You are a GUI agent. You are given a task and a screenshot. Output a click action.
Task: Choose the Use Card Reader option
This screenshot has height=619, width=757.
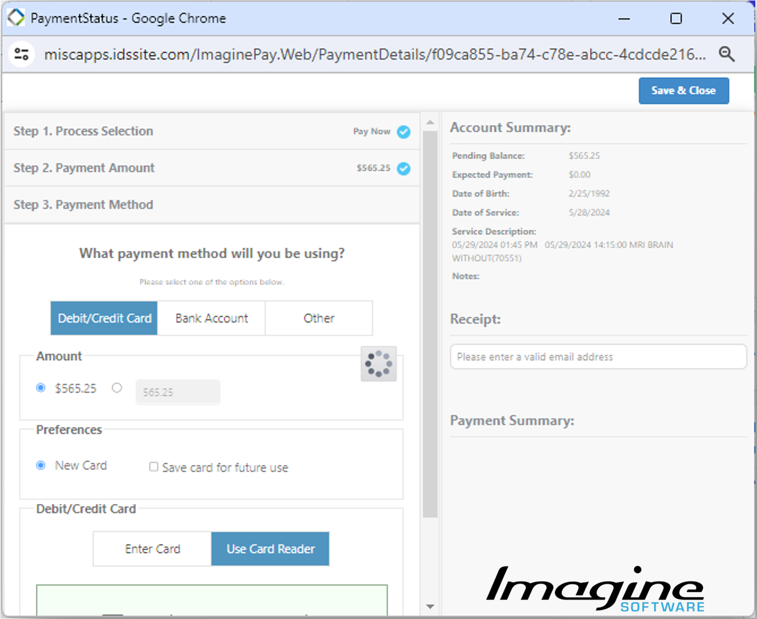(270, 549)
